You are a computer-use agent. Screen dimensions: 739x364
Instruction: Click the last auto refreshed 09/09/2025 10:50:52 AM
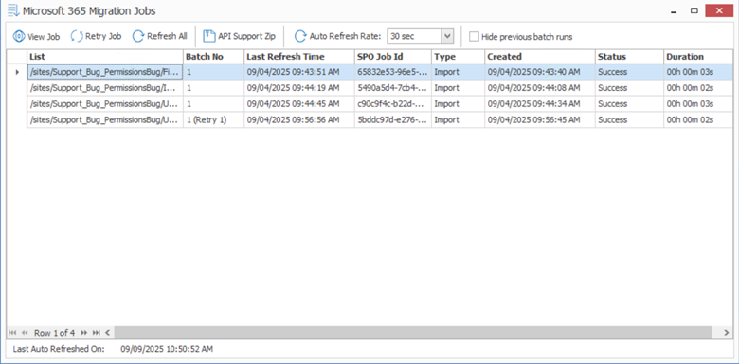pos(167,350)
